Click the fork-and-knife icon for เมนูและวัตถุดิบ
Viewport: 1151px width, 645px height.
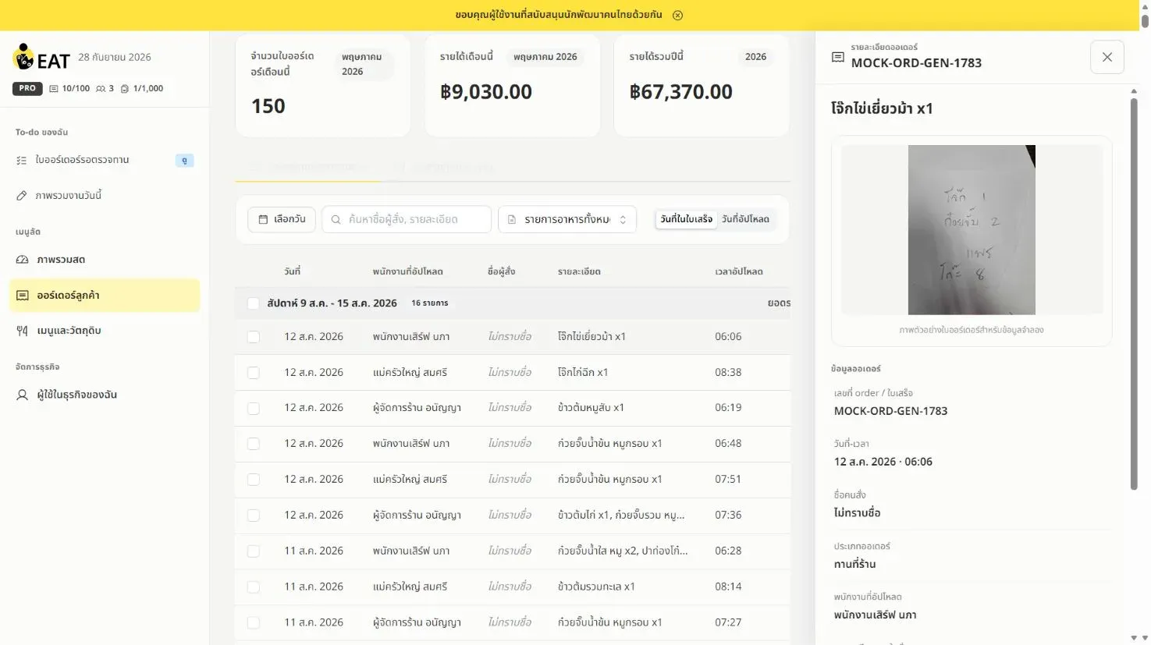[x=22, y=331]
